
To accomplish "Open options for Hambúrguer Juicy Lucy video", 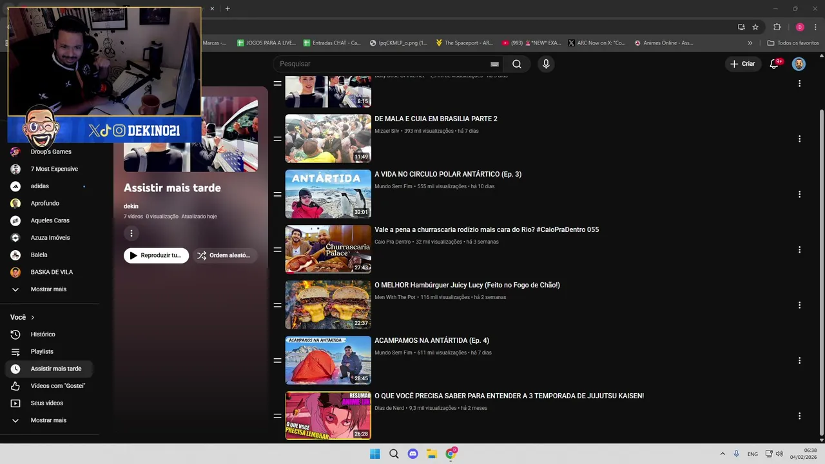I will (x=799, y=305).
